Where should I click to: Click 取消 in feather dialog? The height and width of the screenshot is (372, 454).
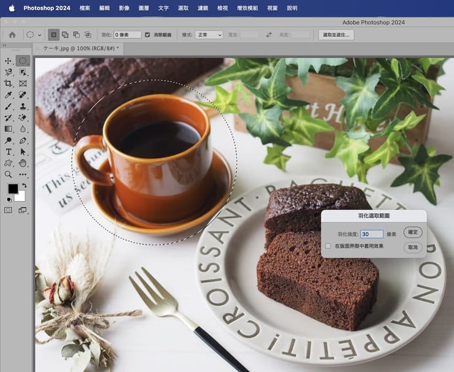click(413, 248)
